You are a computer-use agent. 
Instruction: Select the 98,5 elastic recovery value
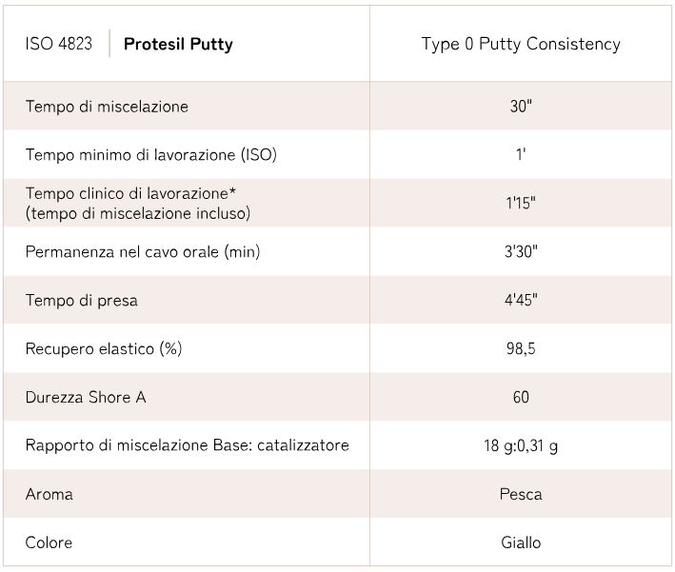coord(521,348)
